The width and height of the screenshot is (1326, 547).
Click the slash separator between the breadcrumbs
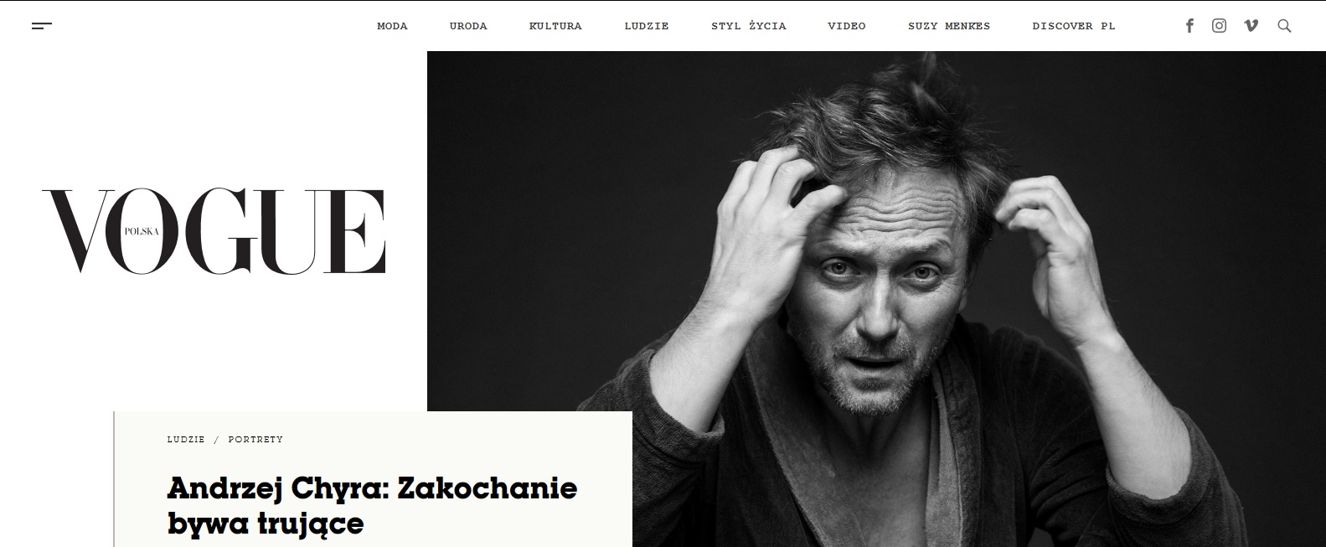pyautogui.click(x=216, y=440)
